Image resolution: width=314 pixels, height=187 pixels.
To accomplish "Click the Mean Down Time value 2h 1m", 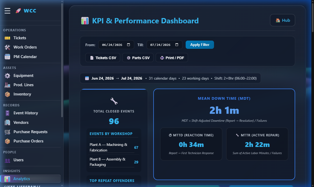I will pyautogui.click(x=224, y=110).
